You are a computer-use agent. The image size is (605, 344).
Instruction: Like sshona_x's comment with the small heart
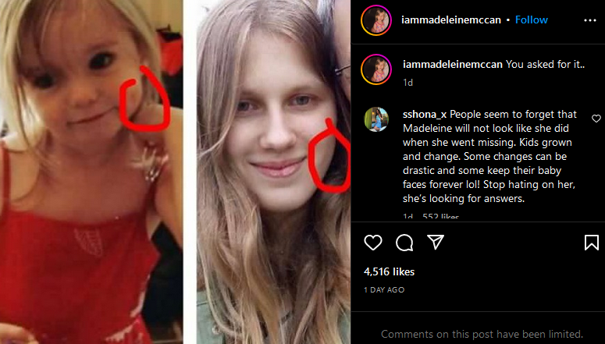pos(596,119)
